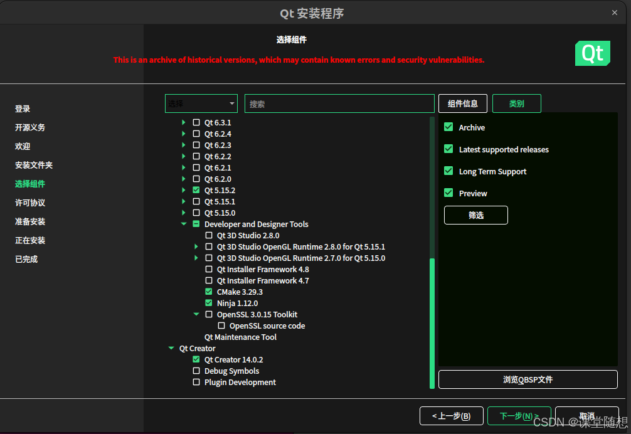631x434 pixels.
Task: Switch to the 类别 tab
Action: [517, 103]
